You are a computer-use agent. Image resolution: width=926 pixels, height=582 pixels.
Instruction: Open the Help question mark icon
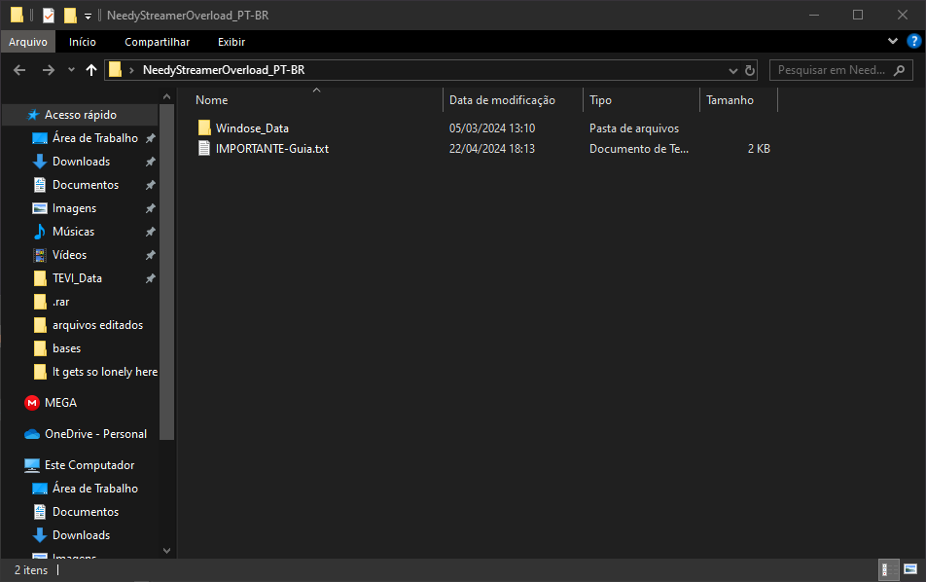pyautogui.click(x=913, y=42)
